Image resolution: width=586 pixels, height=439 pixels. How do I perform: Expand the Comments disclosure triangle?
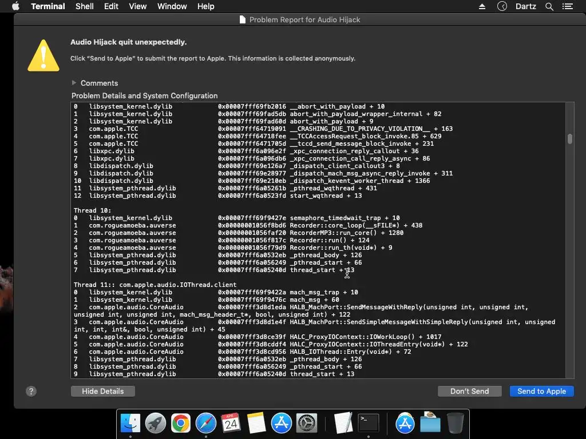74,82
